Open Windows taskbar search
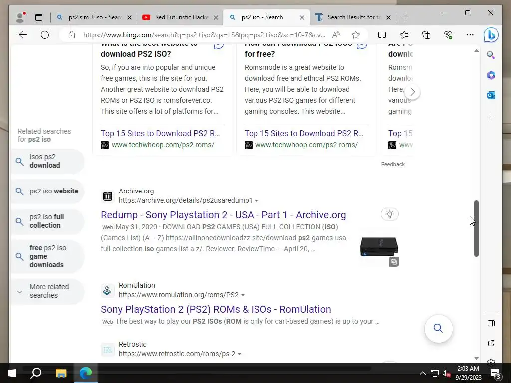 (36, 373)
